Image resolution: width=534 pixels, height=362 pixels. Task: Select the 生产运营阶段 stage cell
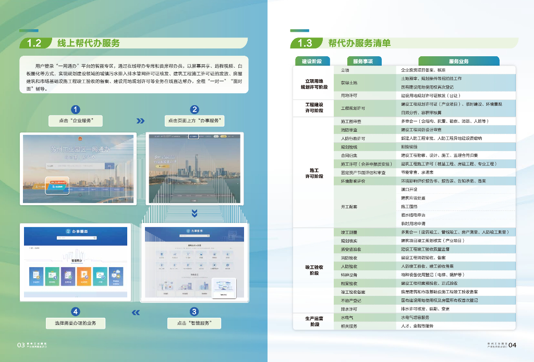click(314, 322)
